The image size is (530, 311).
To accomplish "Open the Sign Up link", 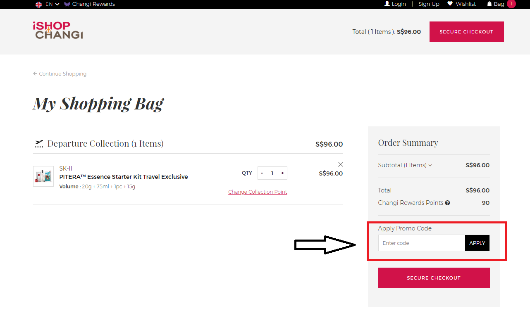I will [x=429, y=4].
